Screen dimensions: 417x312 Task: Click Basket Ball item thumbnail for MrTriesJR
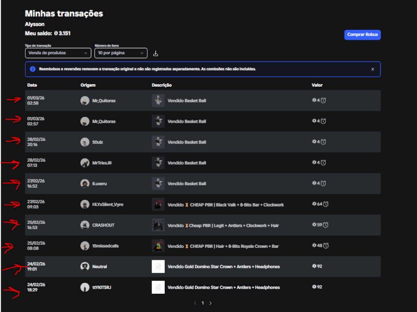point(158,163)
